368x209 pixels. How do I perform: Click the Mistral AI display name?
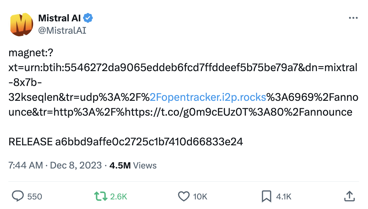pos(59,18)
